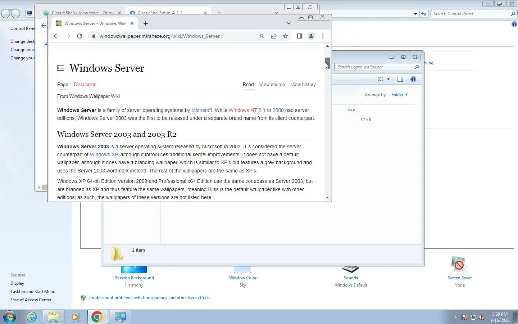
Task: Open Screen Saver settings
Action: coord(460,278)
